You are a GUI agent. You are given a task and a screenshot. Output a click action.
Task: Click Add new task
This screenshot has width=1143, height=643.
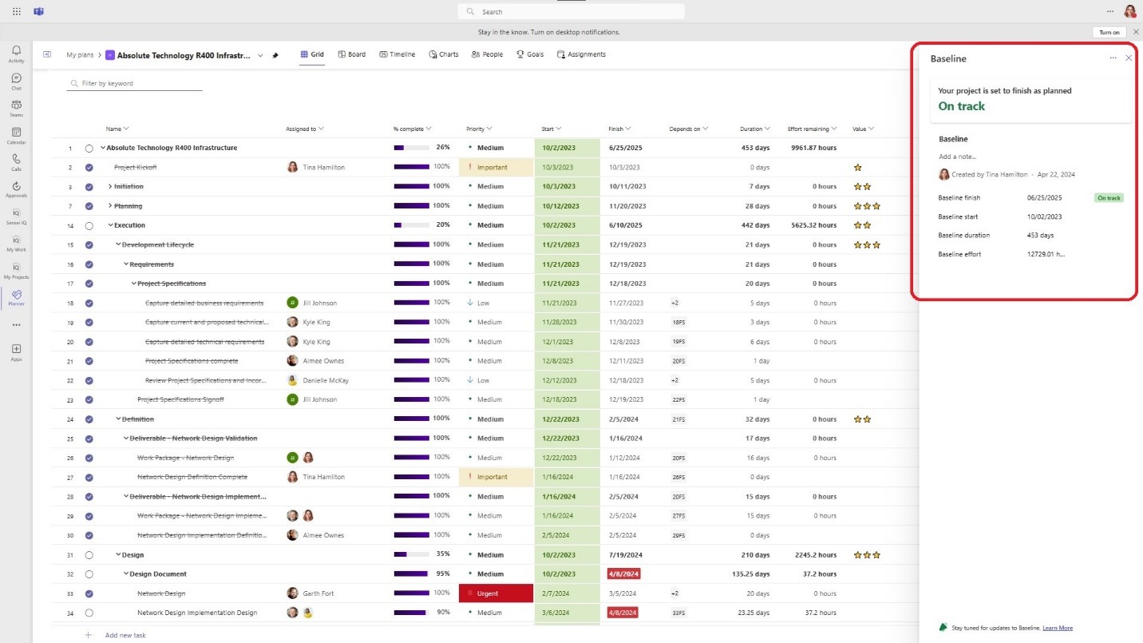[125, 635]
